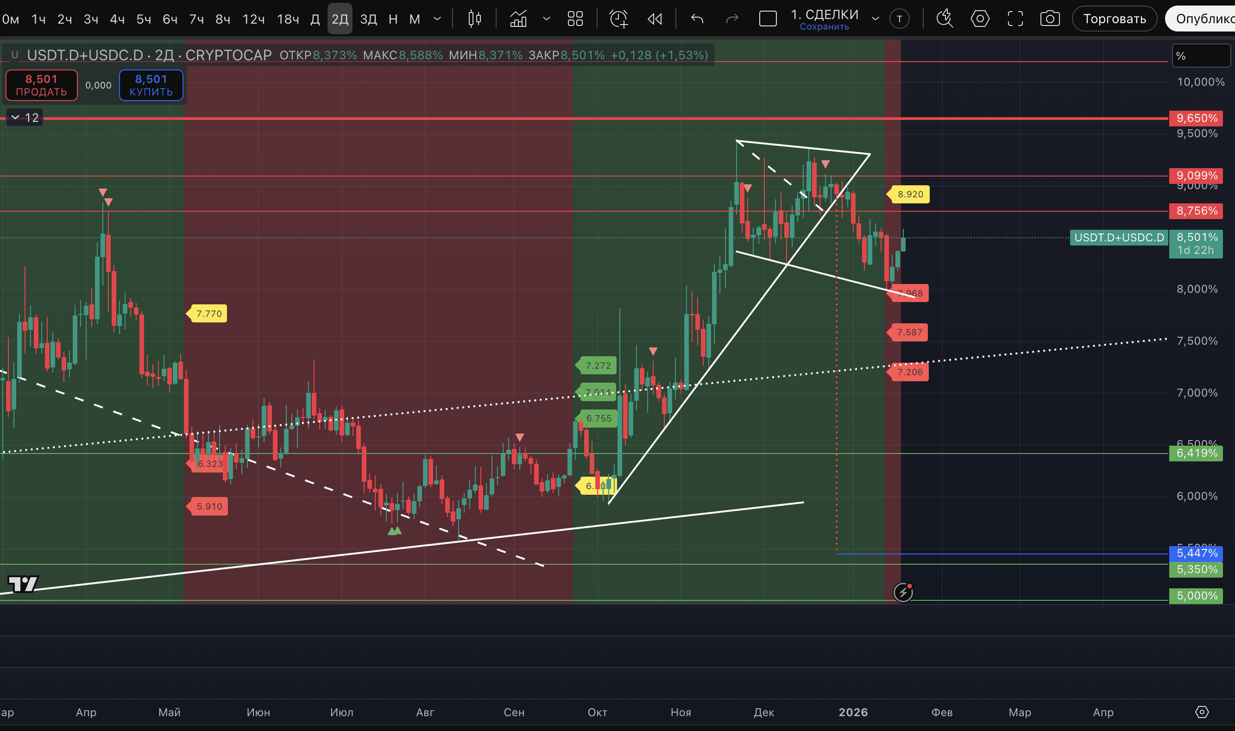This screenshot has width=1235, height=731.
Task: Expand the indicators favorites dropdown arrow
Action: [546, 19]
